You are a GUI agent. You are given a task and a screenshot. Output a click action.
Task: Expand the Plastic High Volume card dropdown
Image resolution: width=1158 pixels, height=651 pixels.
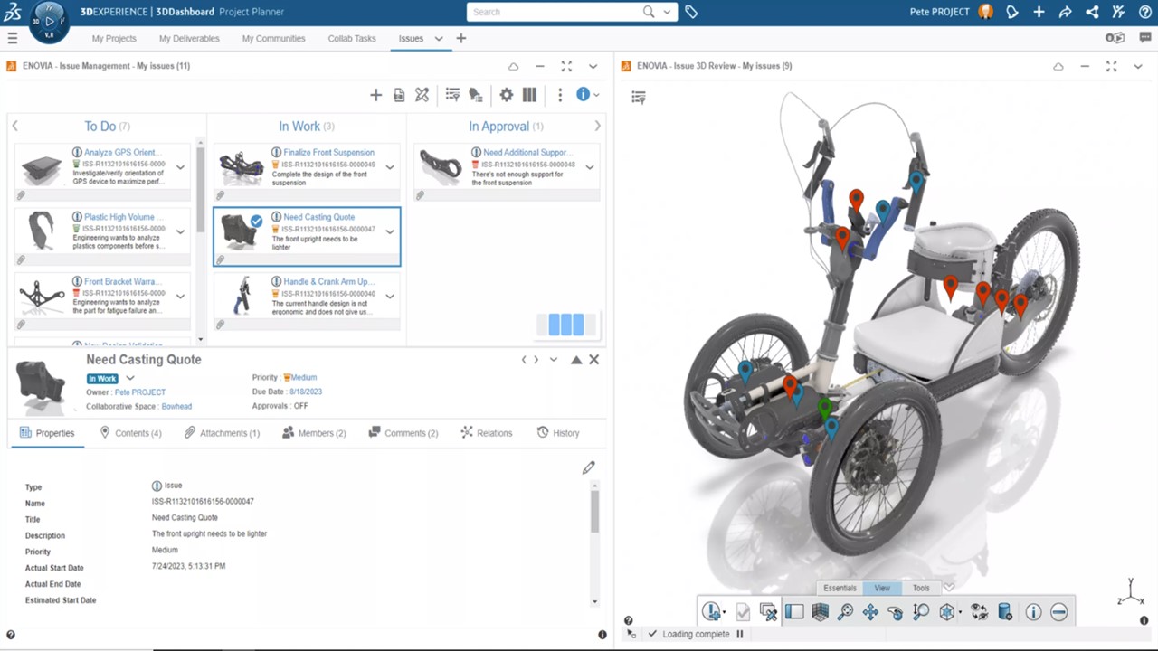tap(180, 231)
